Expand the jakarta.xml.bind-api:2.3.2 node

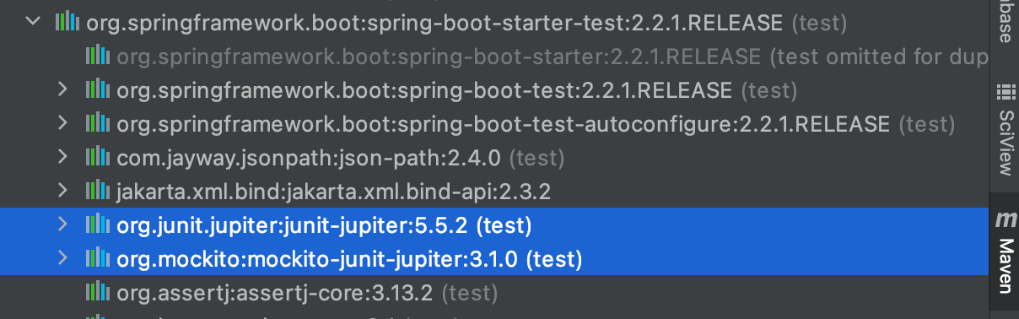62,191
